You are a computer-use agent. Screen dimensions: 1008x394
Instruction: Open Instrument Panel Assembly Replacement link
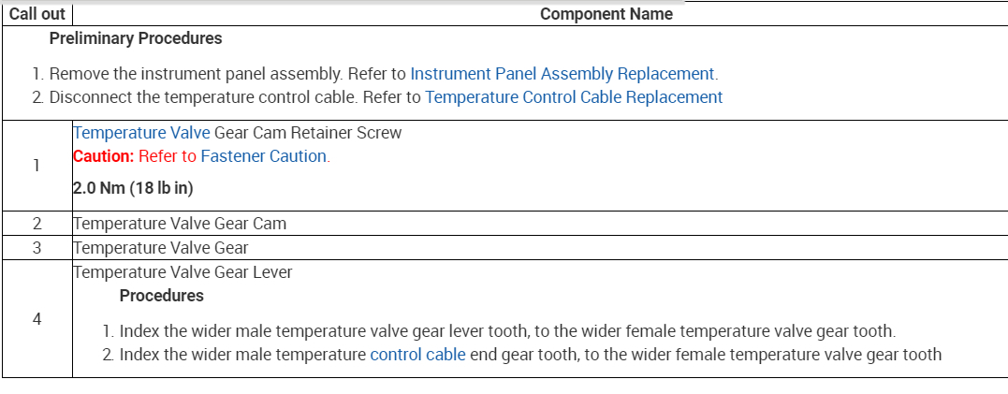(x=562, y=74)
